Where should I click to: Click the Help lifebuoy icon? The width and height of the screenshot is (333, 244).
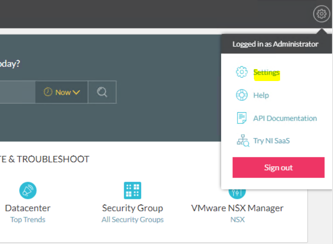coord(242,95)
